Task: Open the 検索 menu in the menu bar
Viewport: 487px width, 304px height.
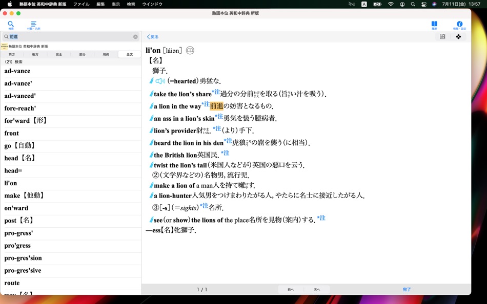Action: coord(131,4)
